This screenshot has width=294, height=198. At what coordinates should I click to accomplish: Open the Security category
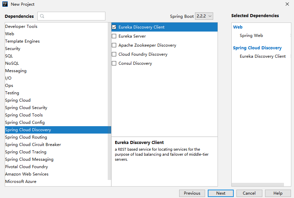pos(57,49)
